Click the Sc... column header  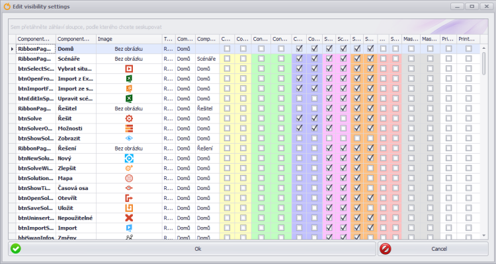click(343, 39)
